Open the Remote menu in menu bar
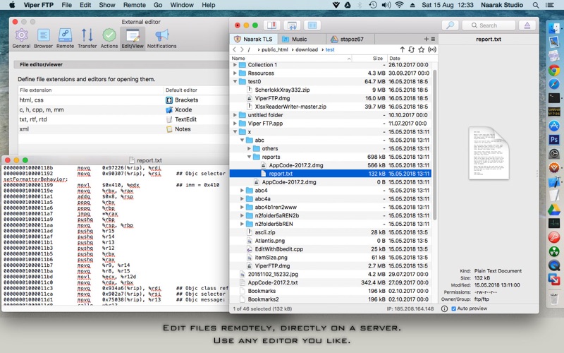The height and width of the screenshot is (353, 564). pyautogui.click(x=134, y=5)
